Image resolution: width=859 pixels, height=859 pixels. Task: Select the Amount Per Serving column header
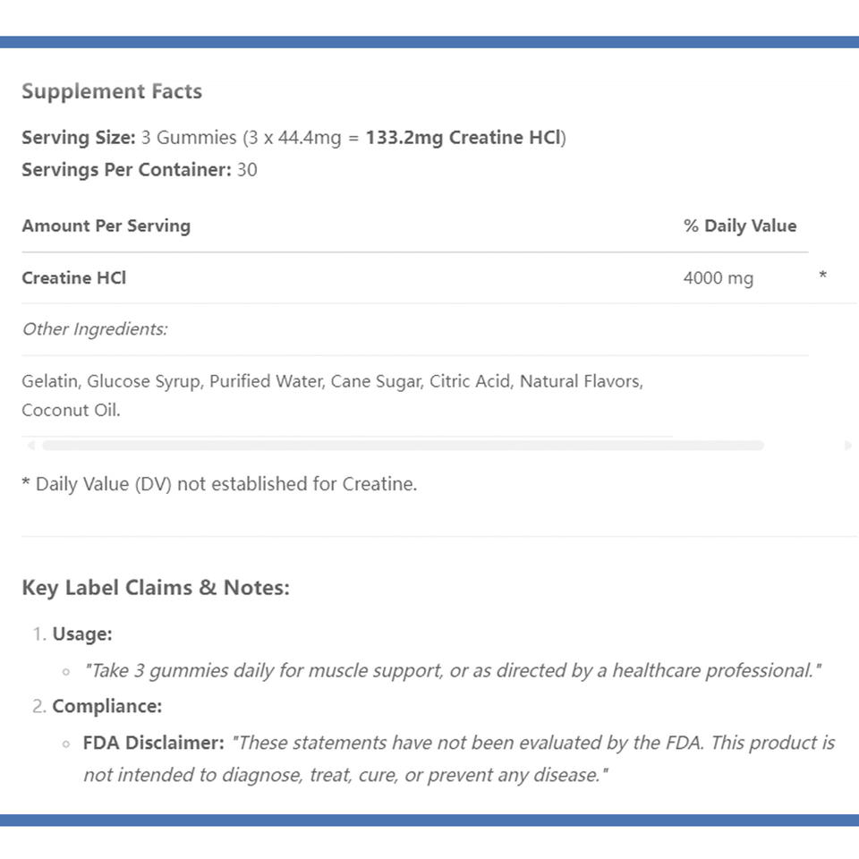[x=106, y=225]
